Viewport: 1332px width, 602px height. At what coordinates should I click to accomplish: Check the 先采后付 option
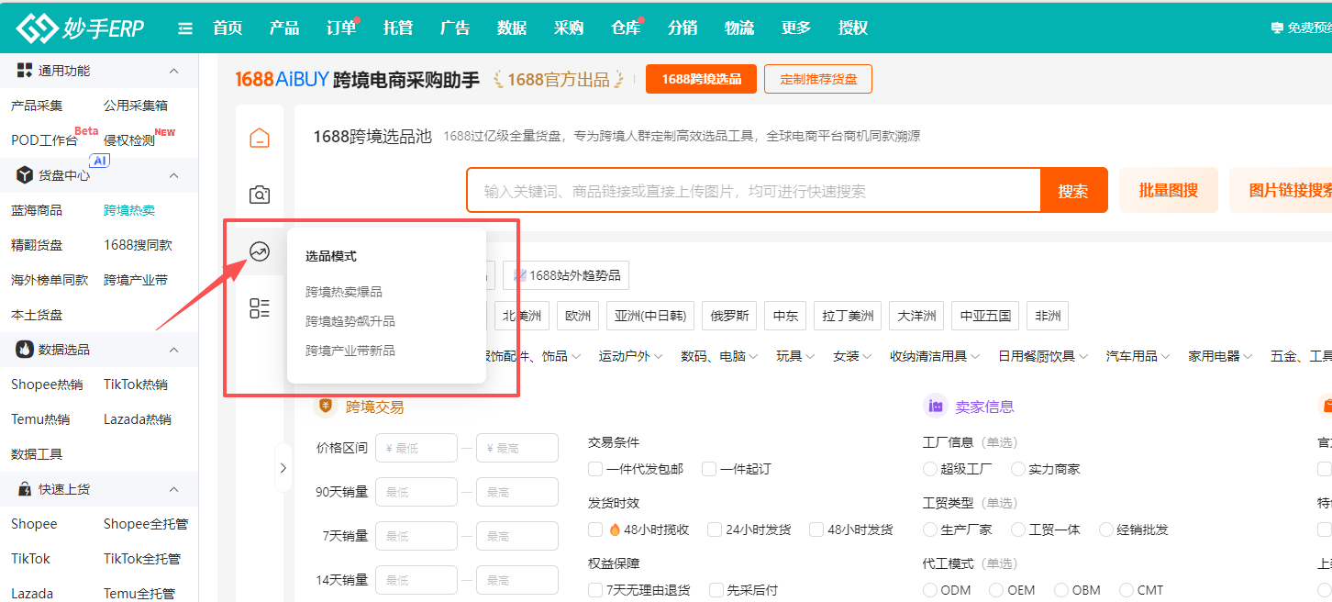pos(716,590)
